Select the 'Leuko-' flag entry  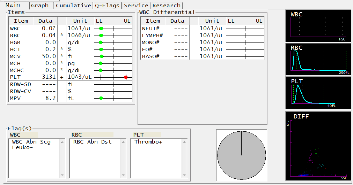22,147
